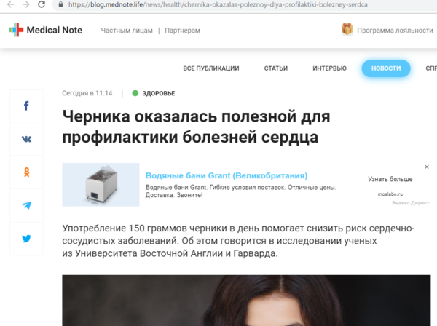
Task: Share article on Twitter
Action: (26, 239)
